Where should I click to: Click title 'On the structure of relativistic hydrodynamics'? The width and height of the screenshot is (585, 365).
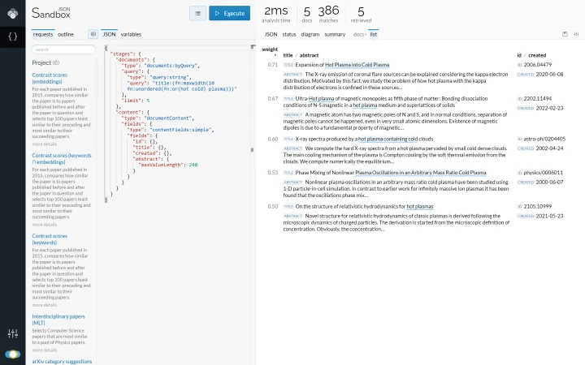coord(364,206)
